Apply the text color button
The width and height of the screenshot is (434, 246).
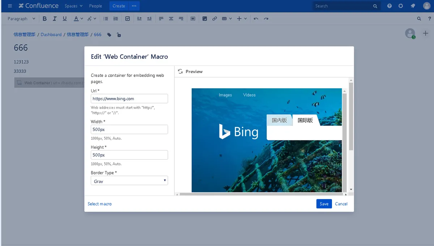pyautogui.click(x=76, y=18)
